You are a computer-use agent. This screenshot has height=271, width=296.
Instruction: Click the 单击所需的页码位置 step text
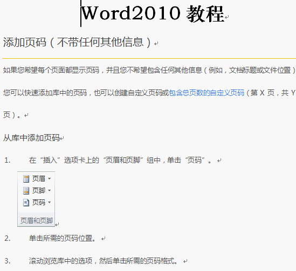point(63,238)
